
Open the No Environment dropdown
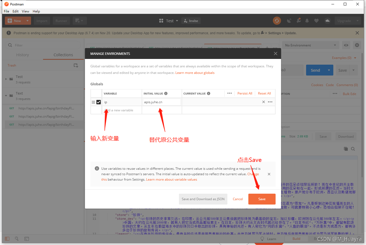tap(310, 45)
